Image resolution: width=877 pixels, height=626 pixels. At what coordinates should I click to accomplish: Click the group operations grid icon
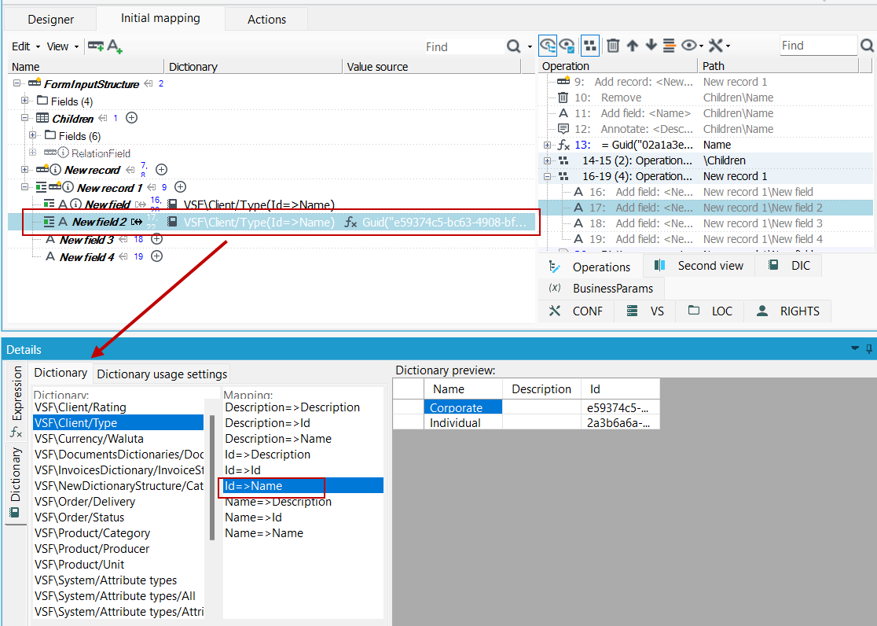(x=590, y=46)
